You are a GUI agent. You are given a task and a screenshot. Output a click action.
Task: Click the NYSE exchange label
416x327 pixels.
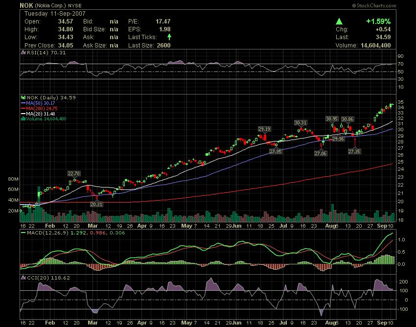click(x=74, y=5)
